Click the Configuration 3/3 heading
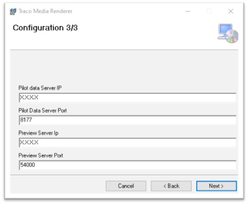 click(45, 28)
